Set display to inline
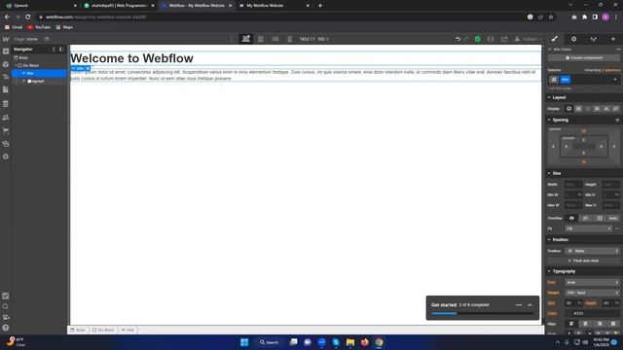Screen dimensions: 623x350 606,109
